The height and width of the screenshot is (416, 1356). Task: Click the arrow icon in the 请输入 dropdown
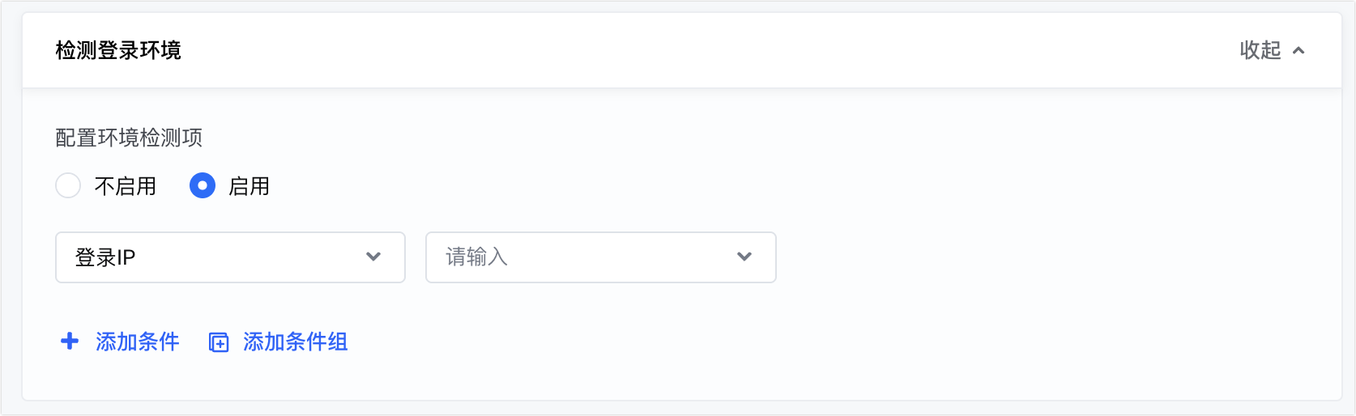(744, 257)
